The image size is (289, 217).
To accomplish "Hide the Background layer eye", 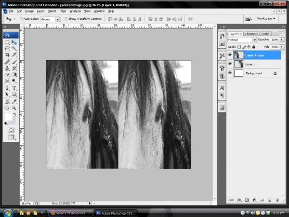I will 230,73.
